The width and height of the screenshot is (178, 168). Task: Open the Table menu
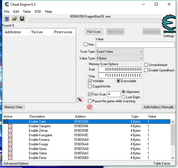coord(27,12)
